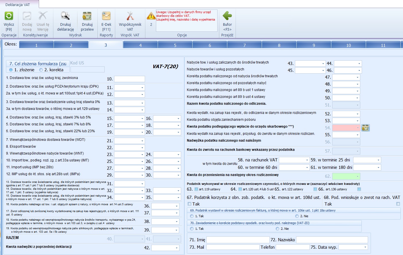
Task: Open dropdown for field 13
Action: click(x=142, y=103)
